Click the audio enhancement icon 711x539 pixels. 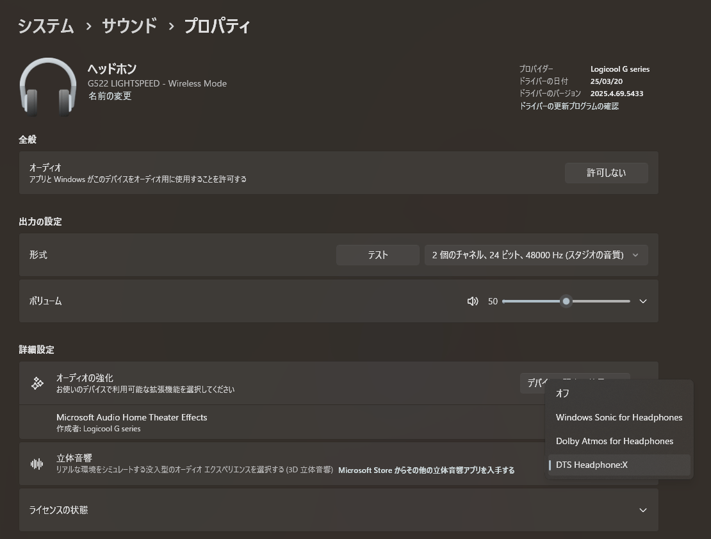[37, 383]
